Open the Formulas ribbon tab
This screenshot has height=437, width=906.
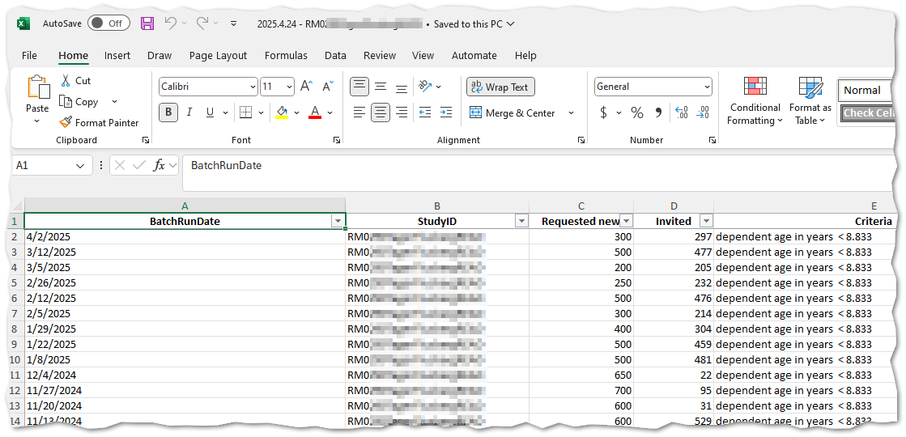point(286,56)
